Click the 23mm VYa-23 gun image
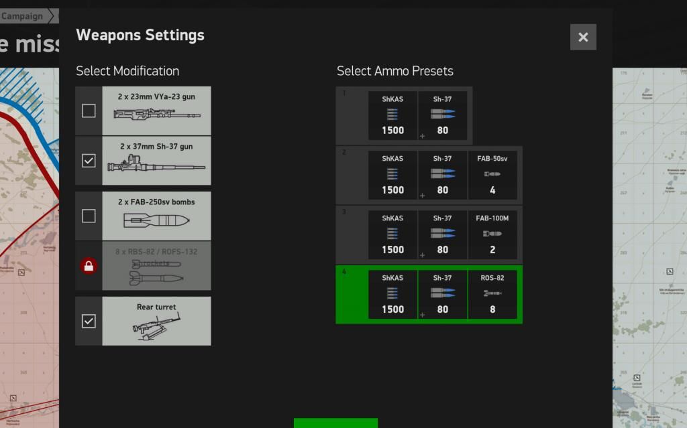Screen dimensions: 687x428 pyautogui.click(x=157, y=115)
